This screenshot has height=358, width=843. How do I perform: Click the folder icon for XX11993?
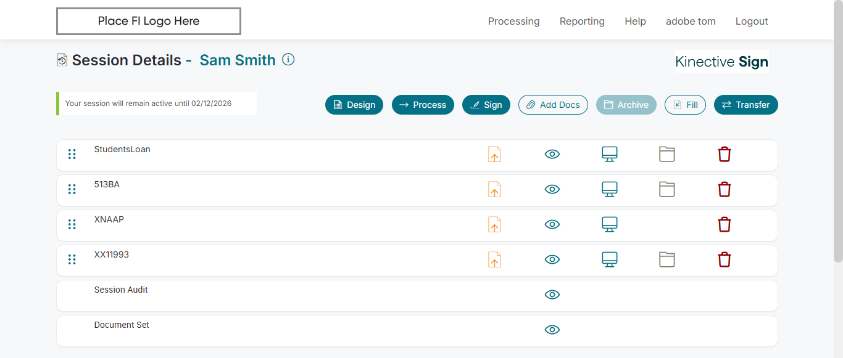(x=667, y=259)
